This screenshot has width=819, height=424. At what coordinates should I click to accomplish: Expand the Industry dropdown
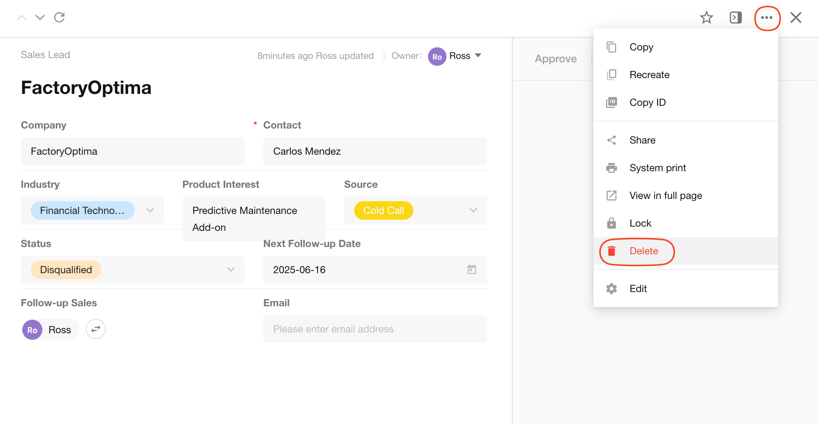tap(150, 210)
